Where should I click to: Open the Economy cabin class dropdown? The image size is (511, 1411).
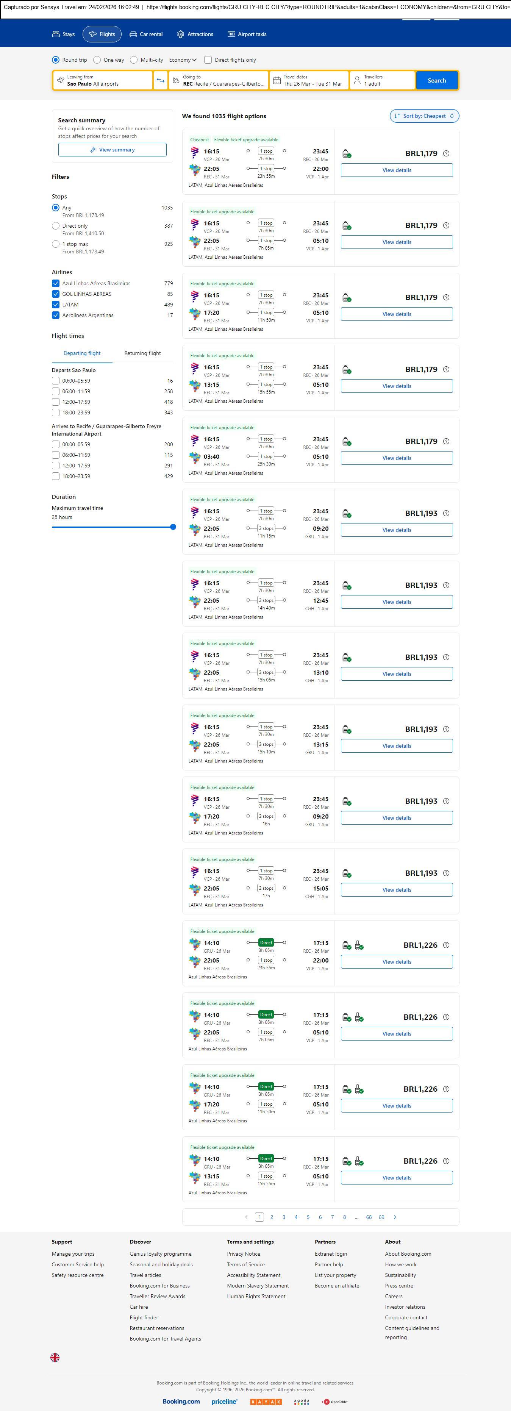(x=183, y=60)
